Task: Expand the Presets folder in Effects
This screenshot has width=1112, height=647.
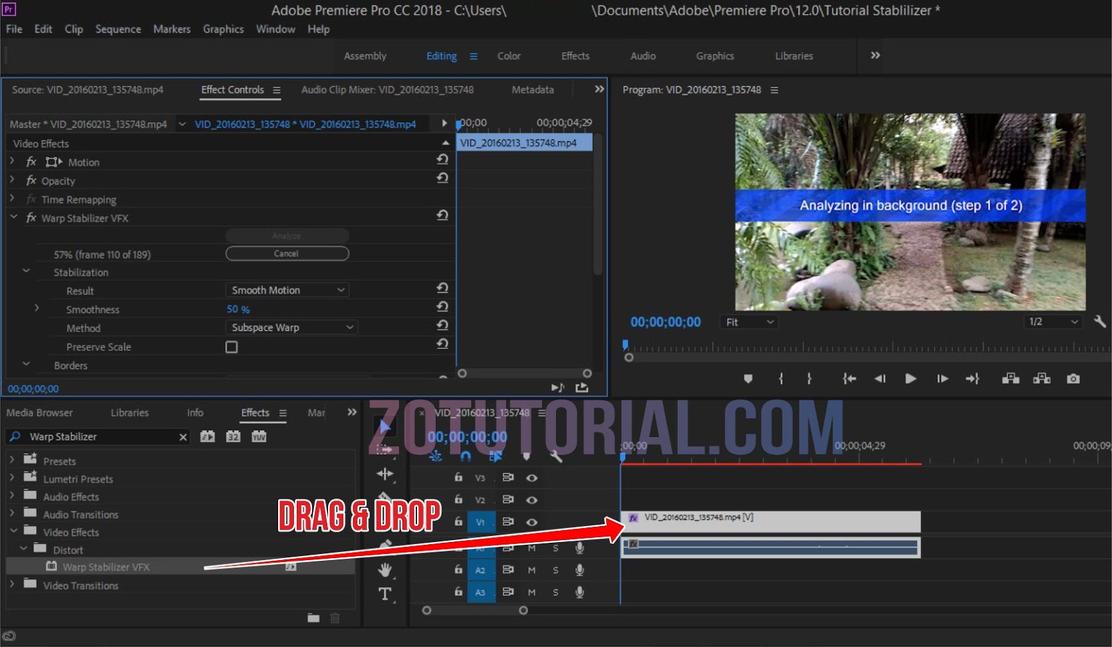Action: (12, 459)
